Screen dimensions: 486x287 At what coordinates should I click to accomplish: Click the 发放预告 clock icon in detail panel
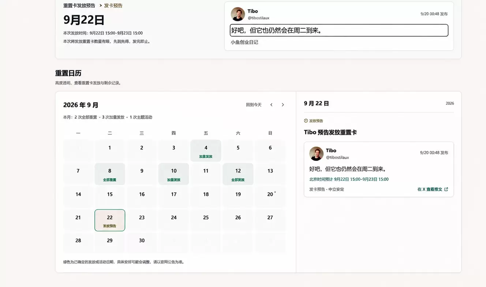(x=306, y=121)
